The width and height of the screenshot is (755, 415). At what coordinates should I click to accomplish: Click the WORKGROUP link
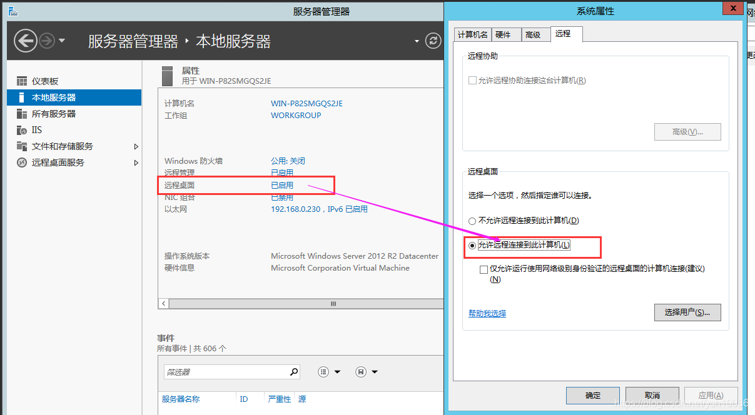pos(296,115)
